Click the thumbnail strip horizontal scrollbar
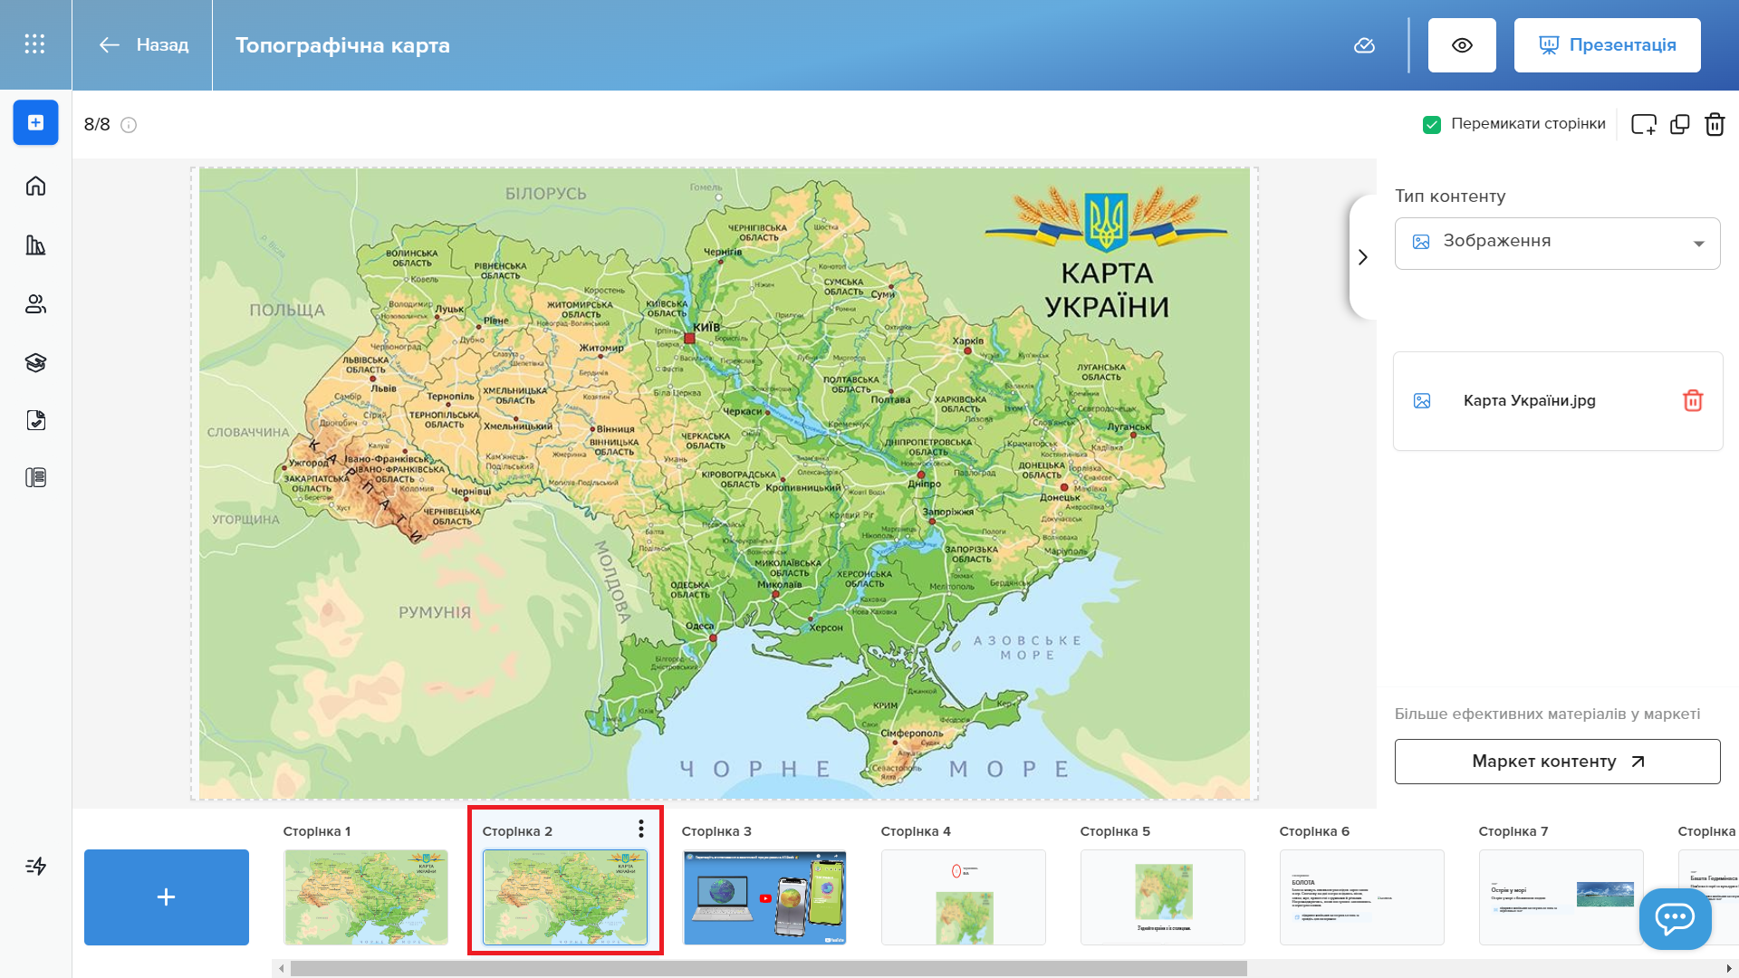 (x=768, y=969)
